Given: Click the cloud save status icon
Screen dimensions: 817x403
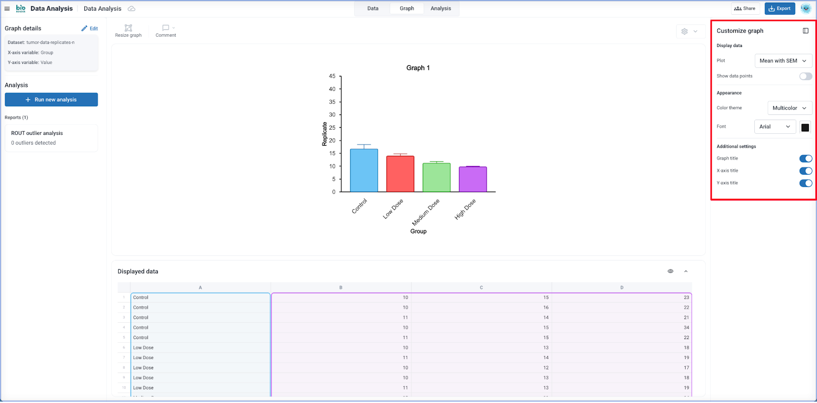Looking at the screenshot, I should [x=132, y=9].
